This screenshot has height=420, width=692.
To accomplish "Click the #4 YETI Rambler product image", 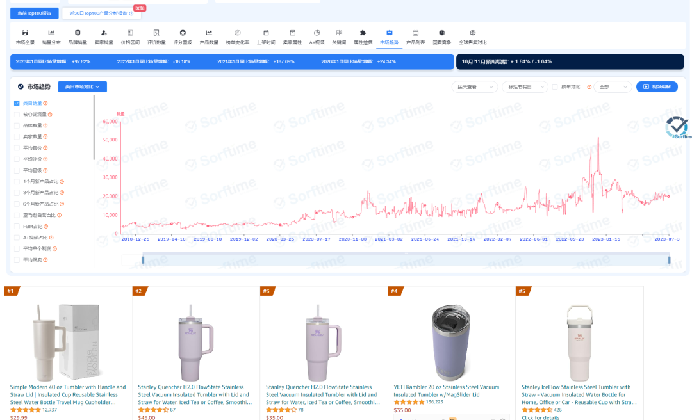I will click(452, 343).
